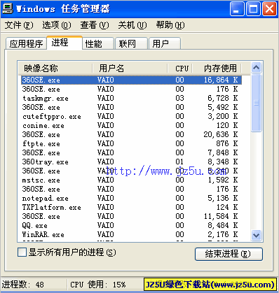Click the 2,176 K memory value
Image resolution: width=279 pixels, height=293 pixels.
(x=223, y=234)
